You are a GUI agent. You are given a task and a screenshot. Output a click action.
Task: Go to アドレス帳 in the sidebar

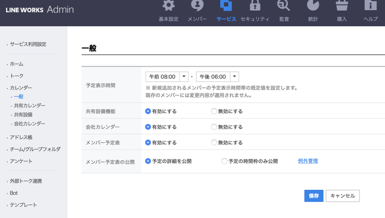21,137
